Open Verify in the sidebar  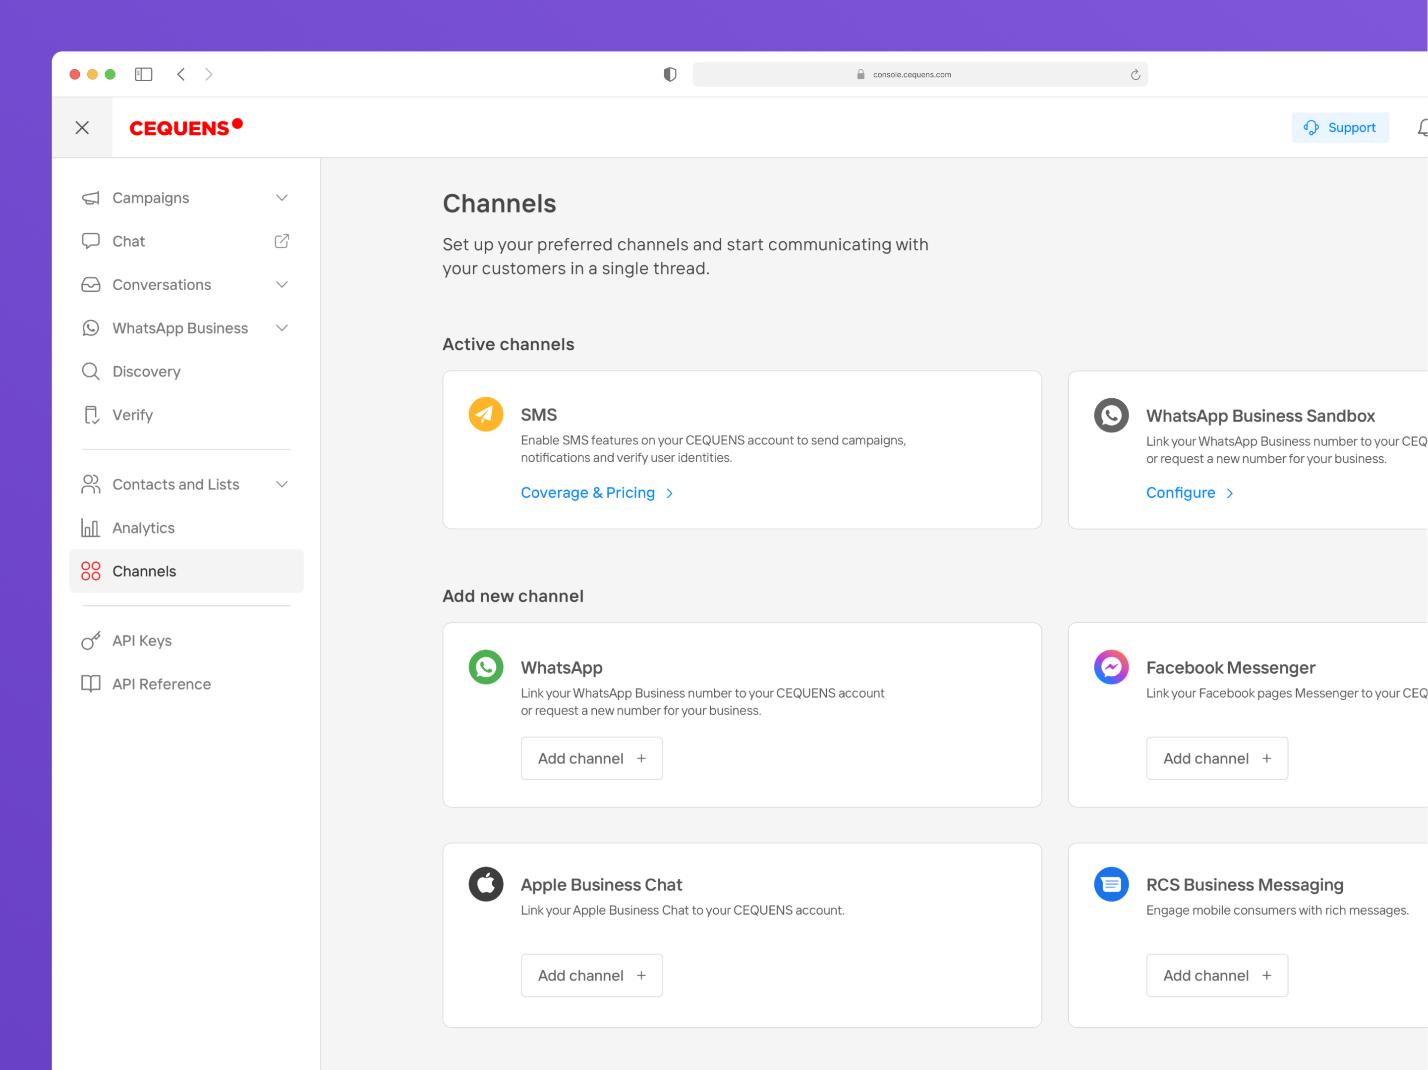coord(186,415)
